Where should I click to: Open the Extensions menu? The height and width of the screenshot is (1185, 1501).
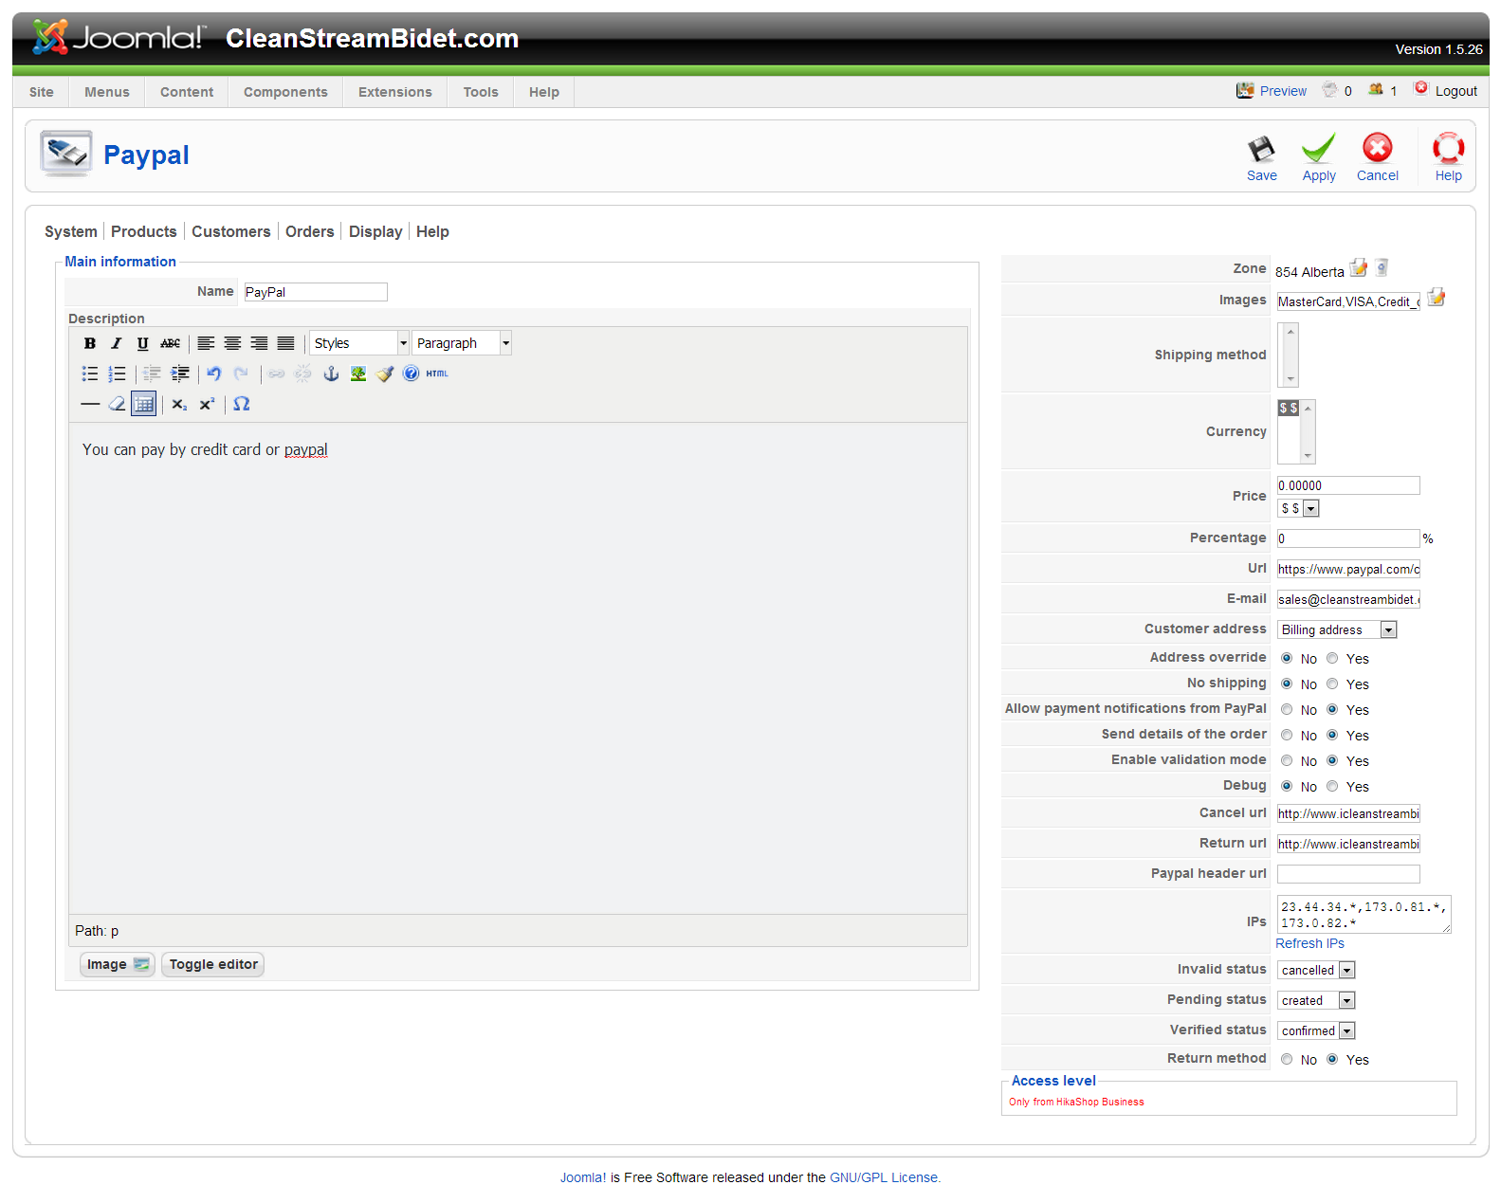pos(395,92)
